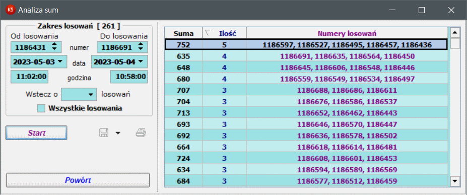Select the Suma 648 cell

[x=183, y=68]
